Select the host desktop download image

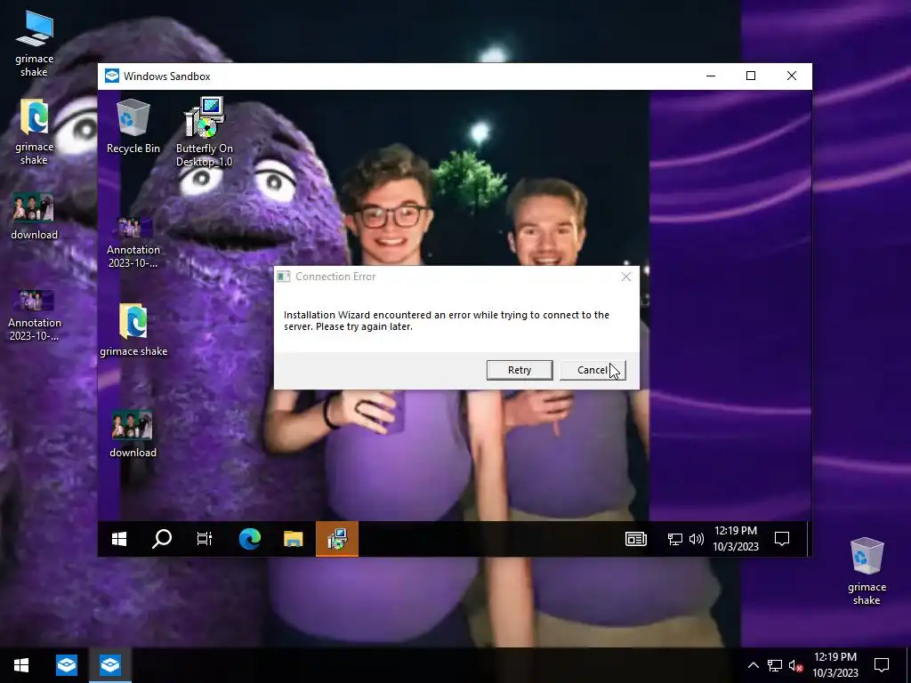[x=35, y=216]
